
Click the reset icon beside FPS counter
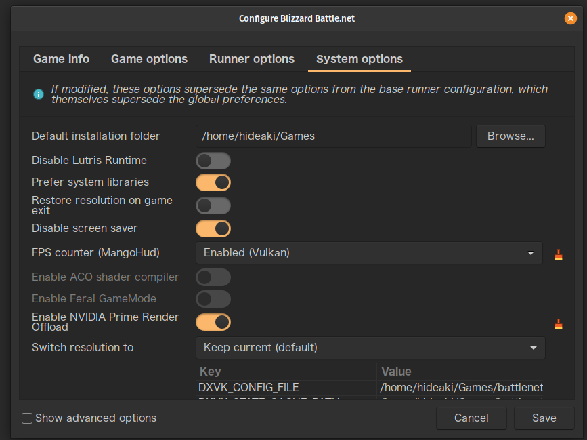point(559,256)
